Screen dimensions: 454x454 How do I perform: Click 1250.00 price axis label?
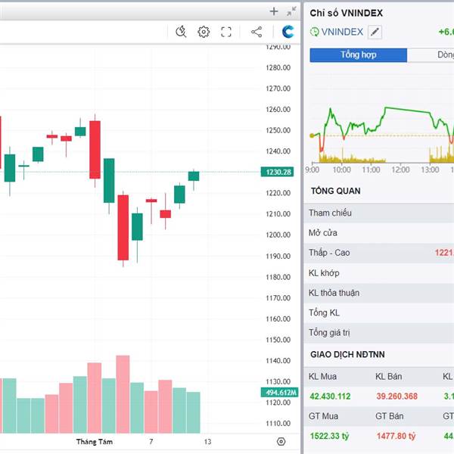[x=278, y=130]
